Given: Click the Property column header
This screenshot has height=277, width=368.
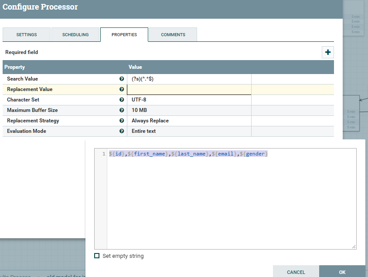Looking at the screenshot, I should click(14, 67).
